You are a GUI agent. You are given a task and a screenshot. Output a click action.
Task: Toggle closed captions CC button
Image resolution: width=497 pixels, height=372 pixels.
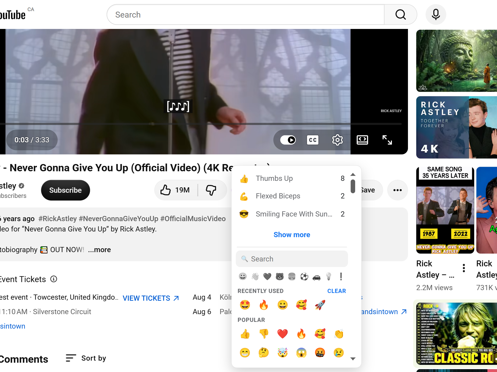(313, 140)
